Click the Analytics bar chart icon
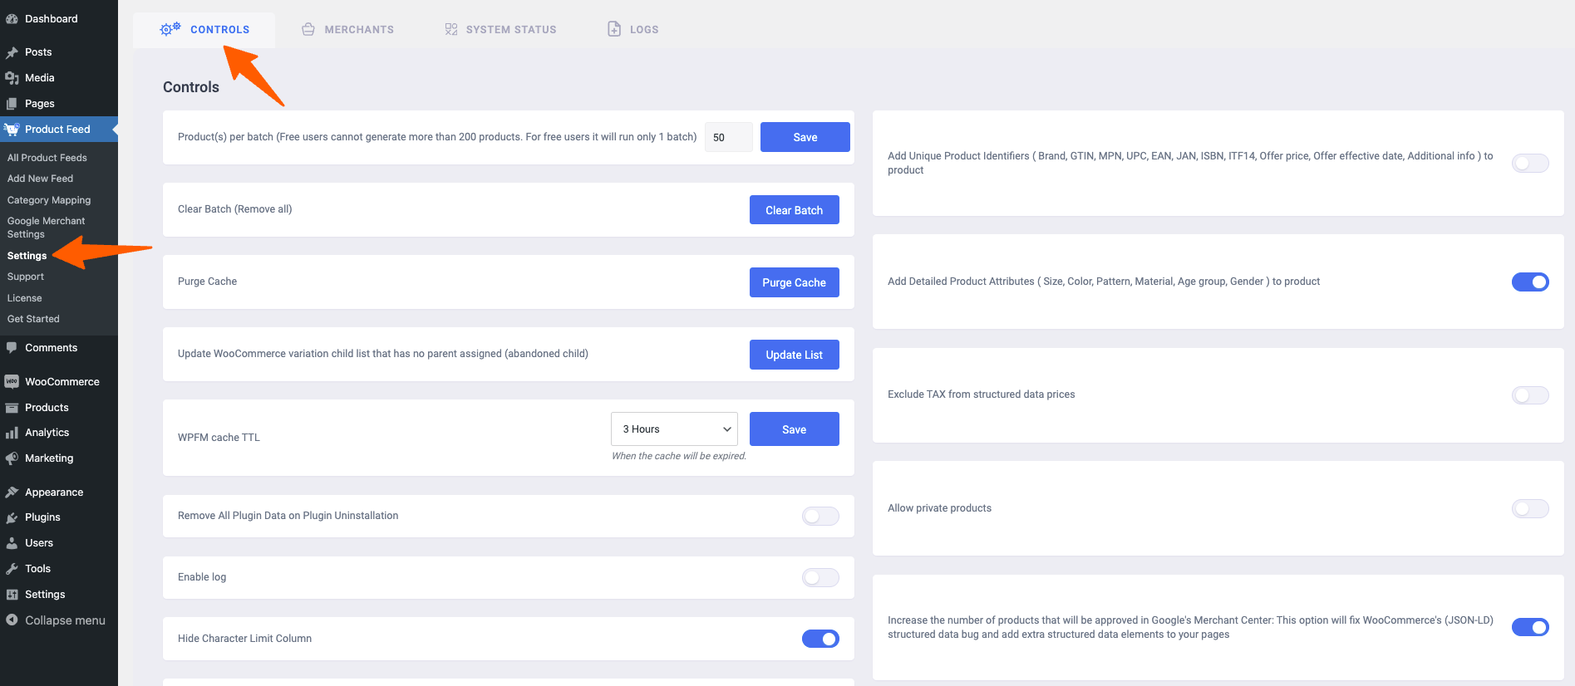The image size is (1575, 686). pos(12,433)
